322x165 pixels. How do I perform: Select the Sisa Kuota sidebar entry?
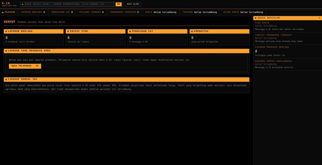tap(288, 26)
